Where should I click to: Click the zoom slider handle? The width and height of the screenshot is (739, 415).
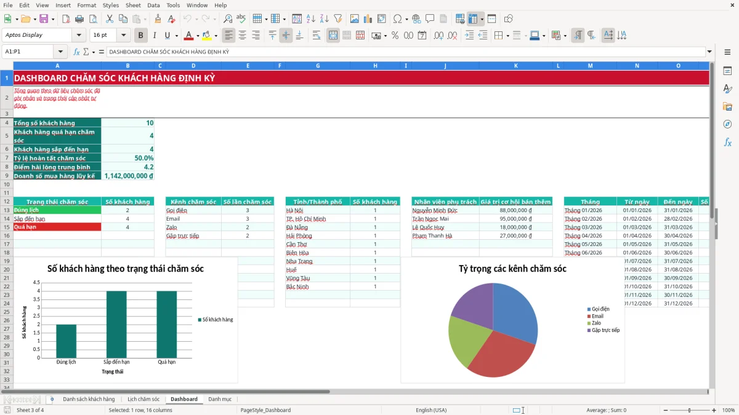pos(690,410)
